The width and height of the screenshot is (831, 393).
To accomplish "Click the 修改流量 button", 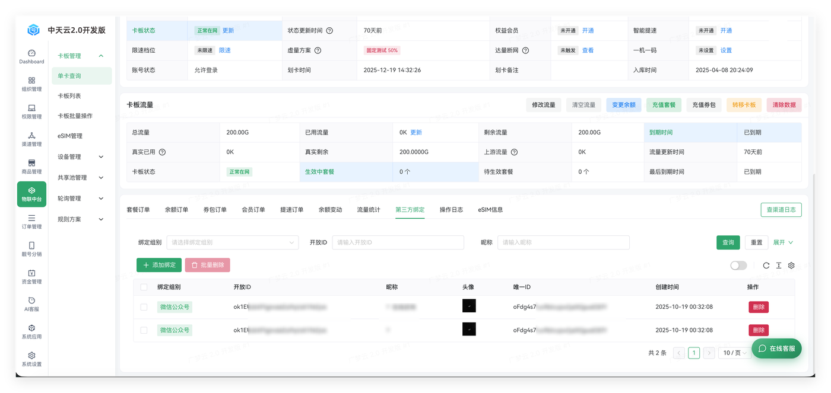I will click(544, 105).
